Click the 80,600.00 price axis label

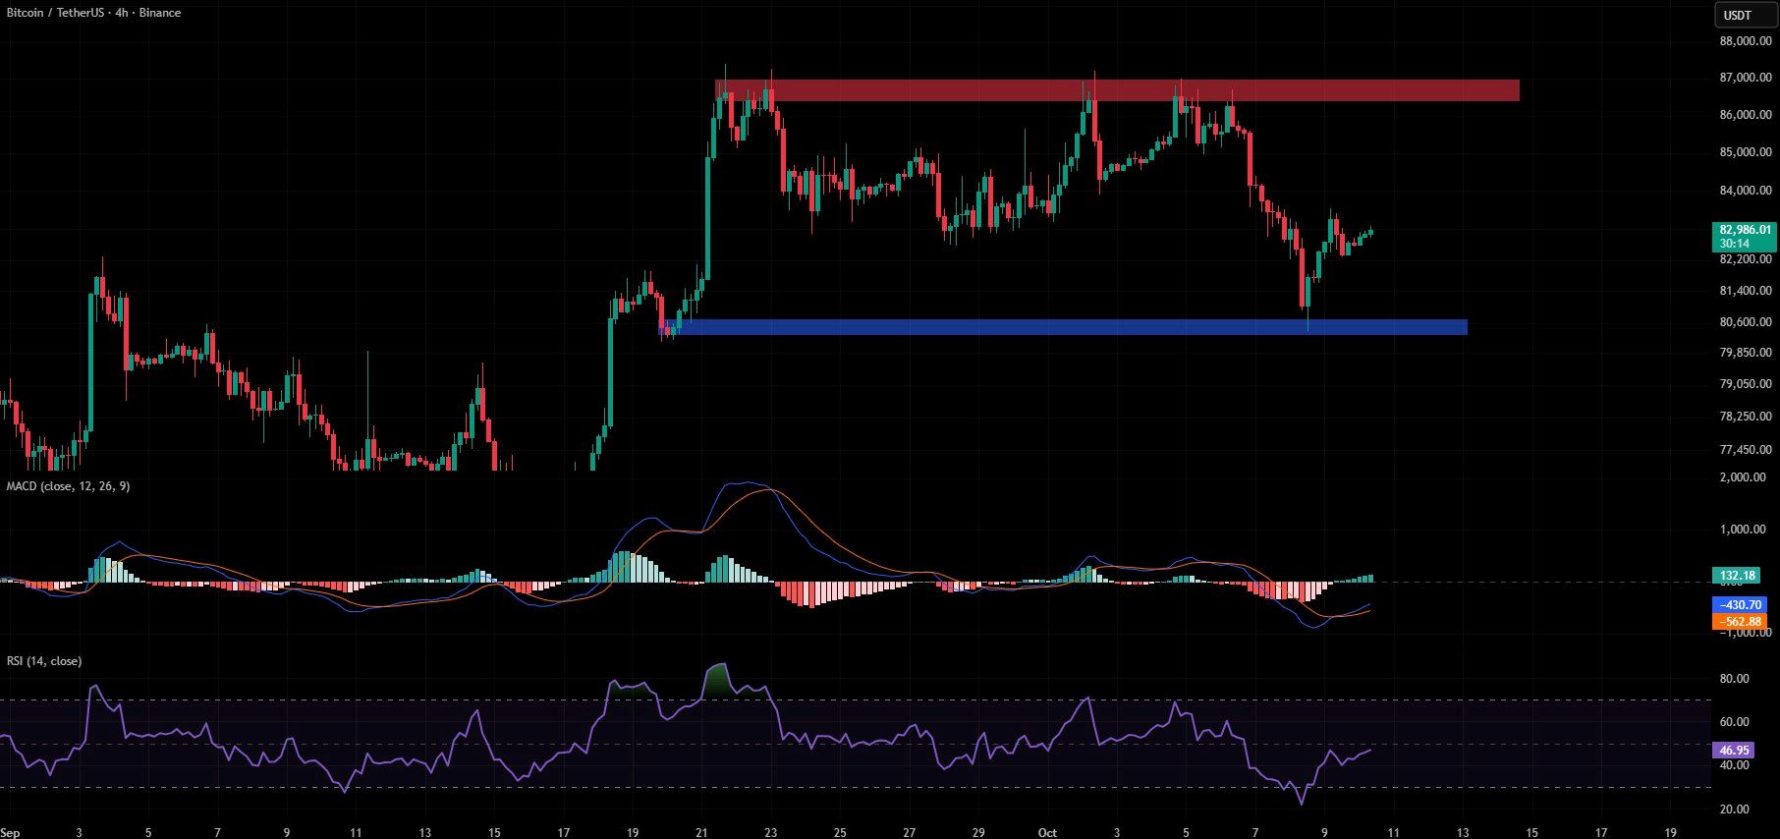[1746, 322]
